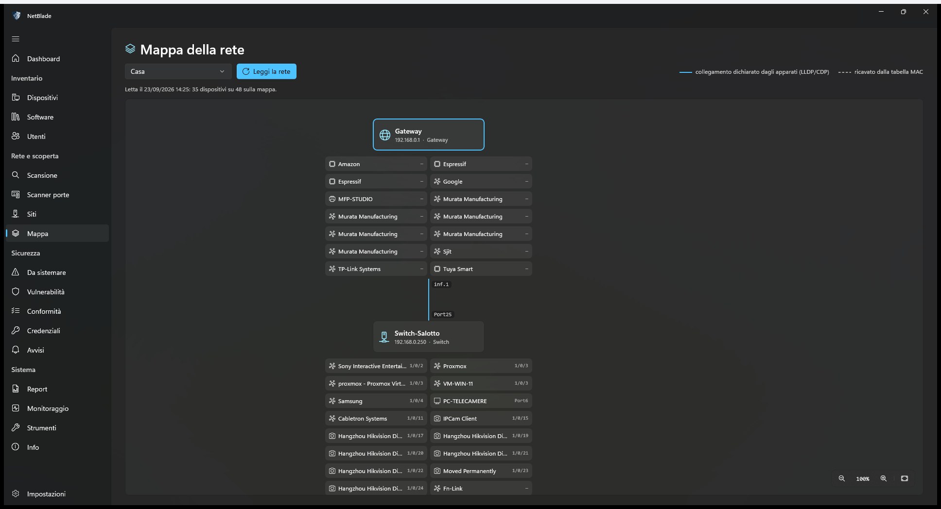
Task: Go to Dispositivi in sidebar
Action: (x=57, y=97)
